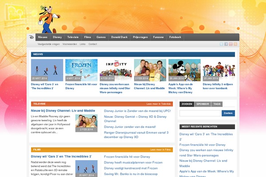Click the Disney logo home icon

[31, 37]
